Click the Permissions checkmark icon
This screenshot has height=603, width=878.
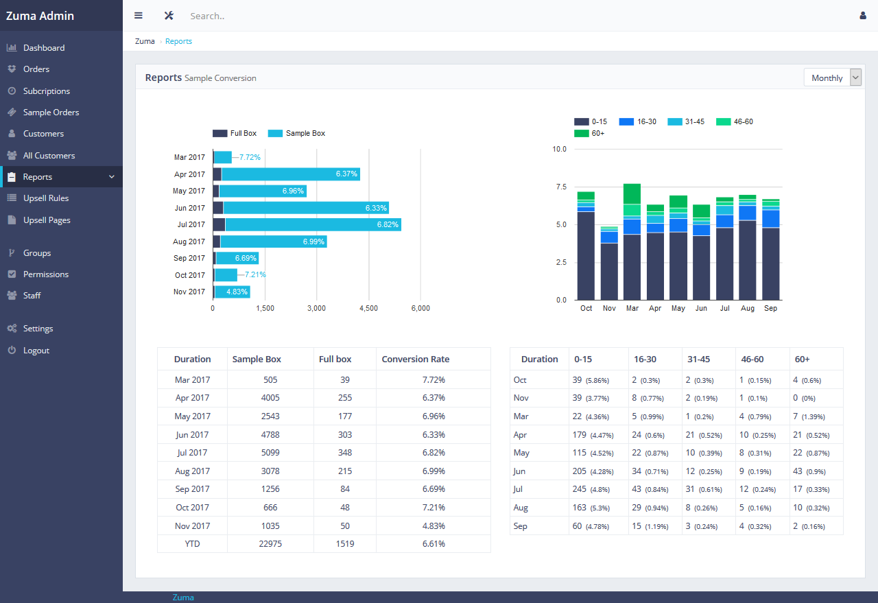pos(12,274)
